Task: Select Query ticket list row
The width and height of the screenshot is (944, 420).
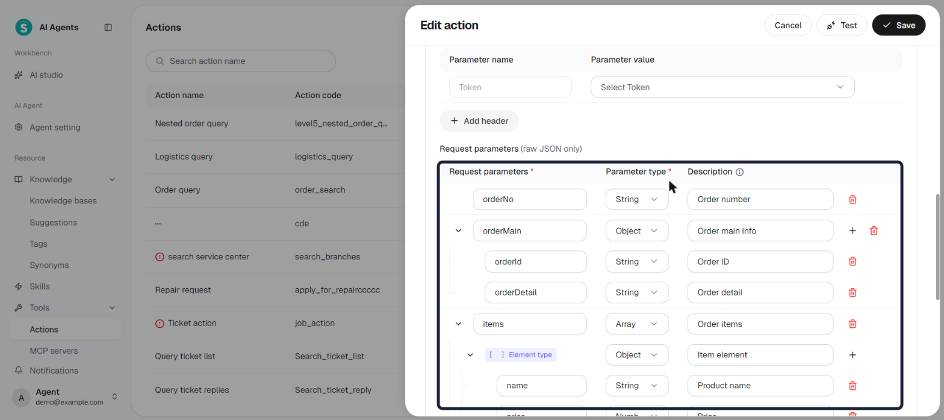Action: tap(275, 356)
